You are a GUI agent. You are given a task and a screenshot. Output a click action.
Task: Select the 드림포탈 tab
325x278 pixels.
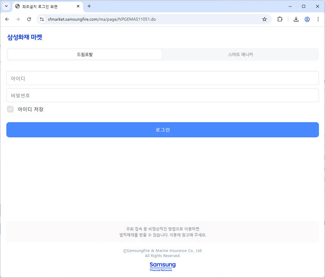(85, 54)
